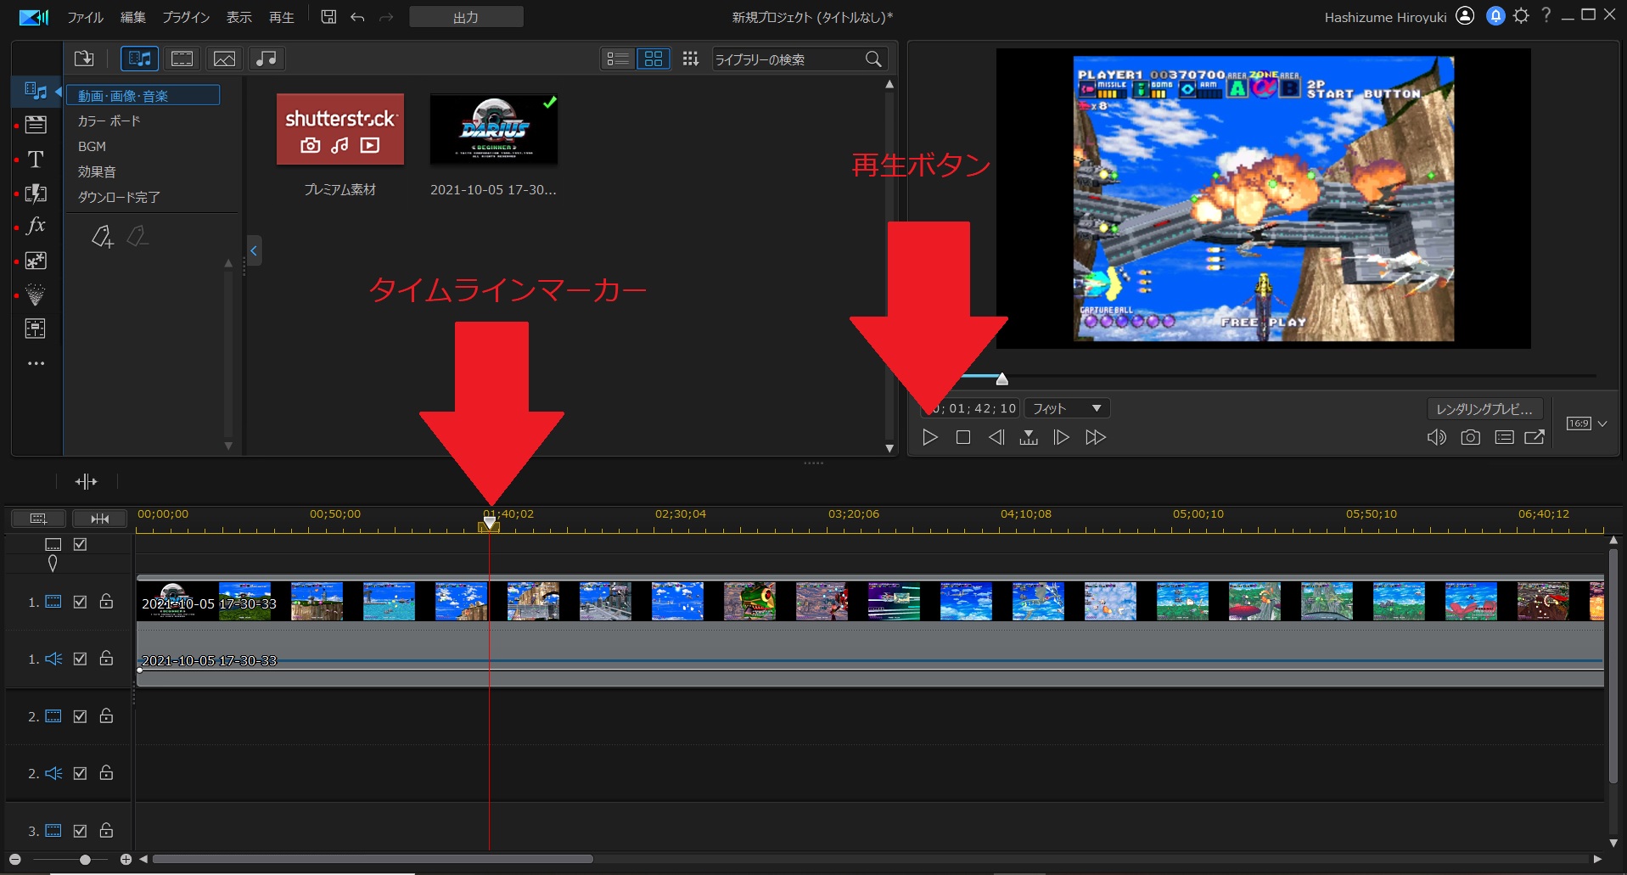Click the timeline zoom slider handle

click(x=85, y=860)
